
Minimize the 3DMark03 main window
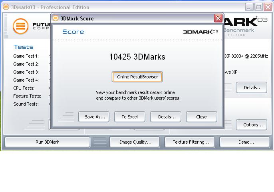[x=249, y=7]
